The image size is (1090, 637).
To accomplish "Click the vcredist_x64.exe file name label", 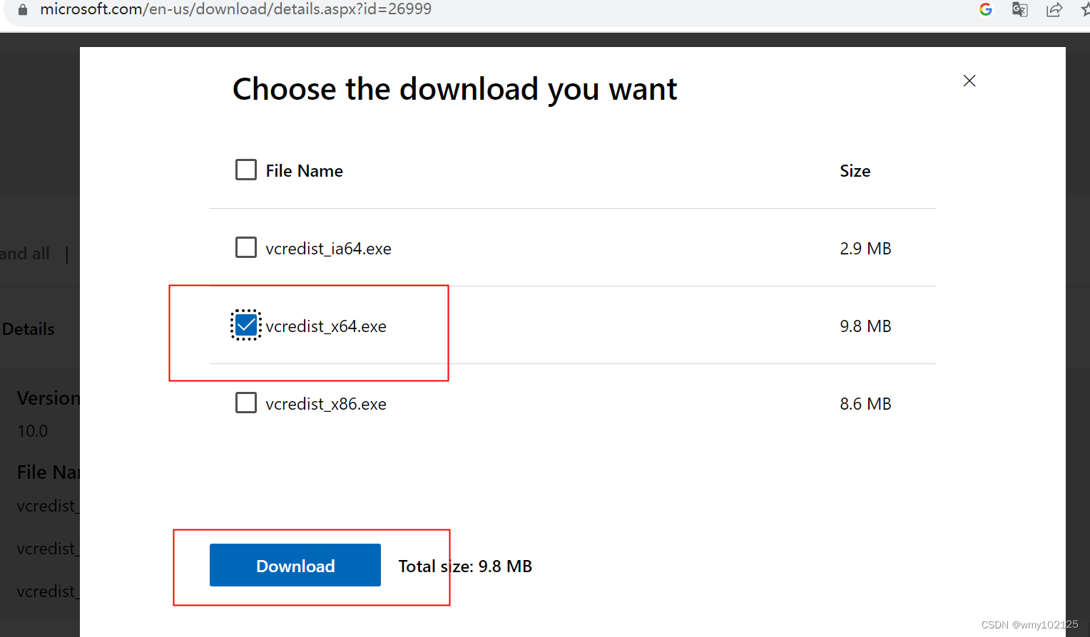I will (x=327, y=326).
